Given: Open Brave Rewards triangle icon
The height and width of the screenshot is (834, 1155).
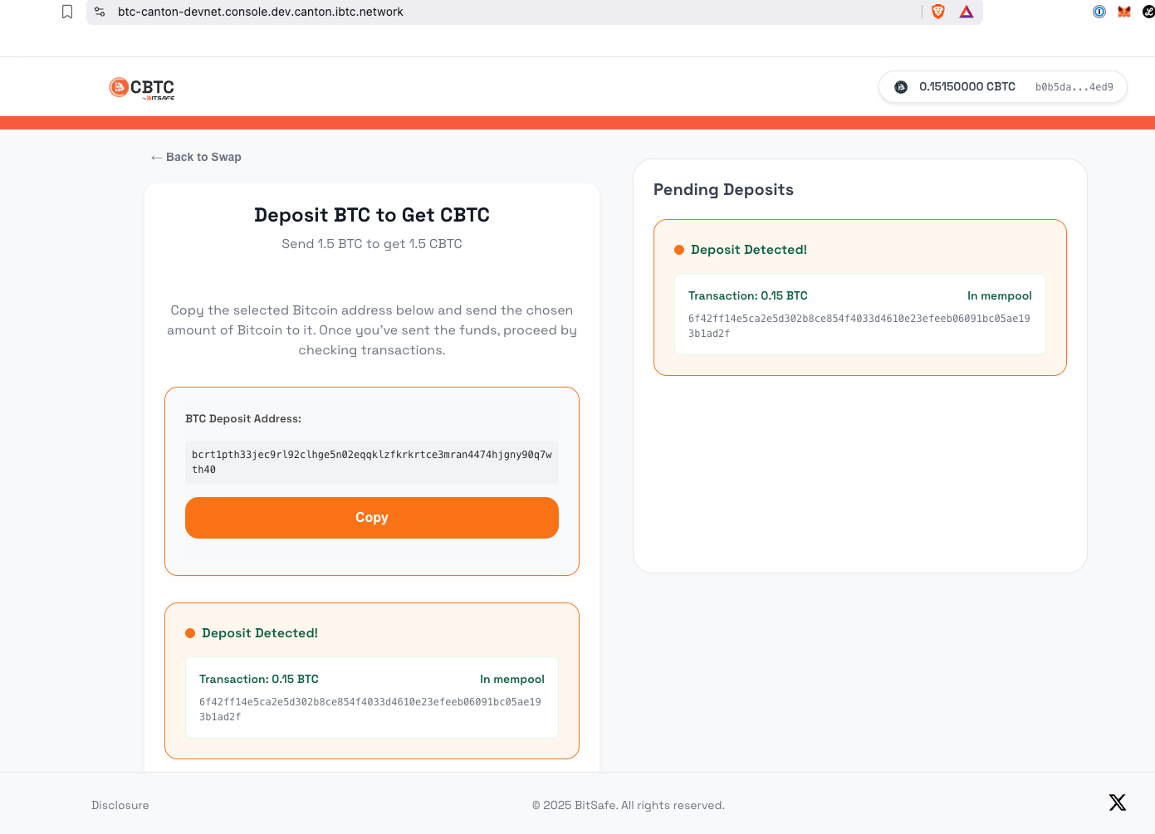Looking at the screenshot, I should tap(967, 12).
